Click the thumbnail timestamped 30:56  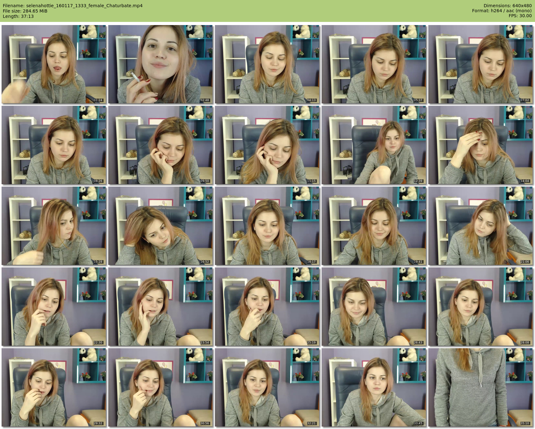coord(160,387)
